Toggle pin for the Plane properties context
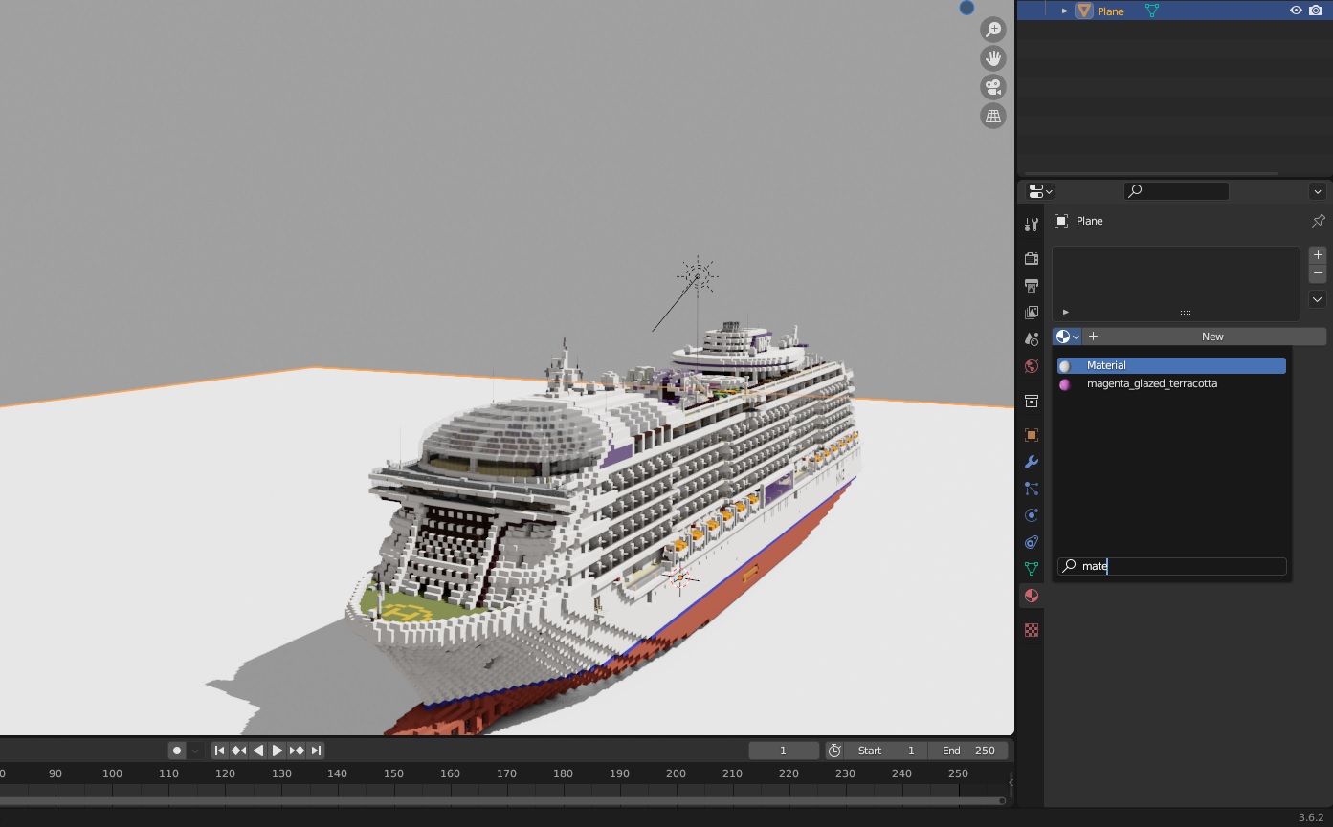Screen dimensions: 1333x827 1318,221
